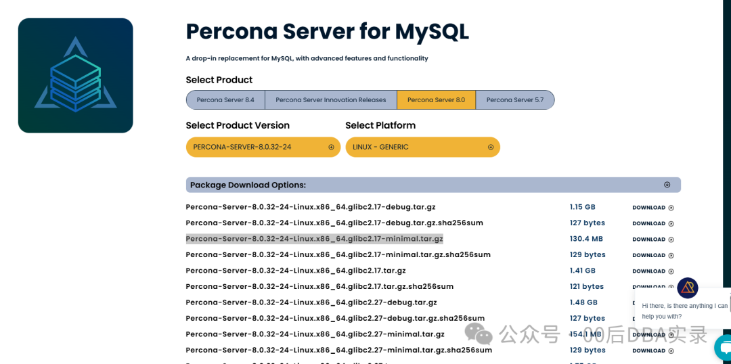The height and width of the screenshot is (364, 731).
Task: Click the chat greeting message bubble
Action: [x=684, y=311]
